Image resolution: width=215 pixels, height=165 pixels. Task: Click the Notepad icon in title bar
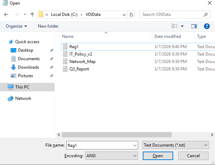5,3
